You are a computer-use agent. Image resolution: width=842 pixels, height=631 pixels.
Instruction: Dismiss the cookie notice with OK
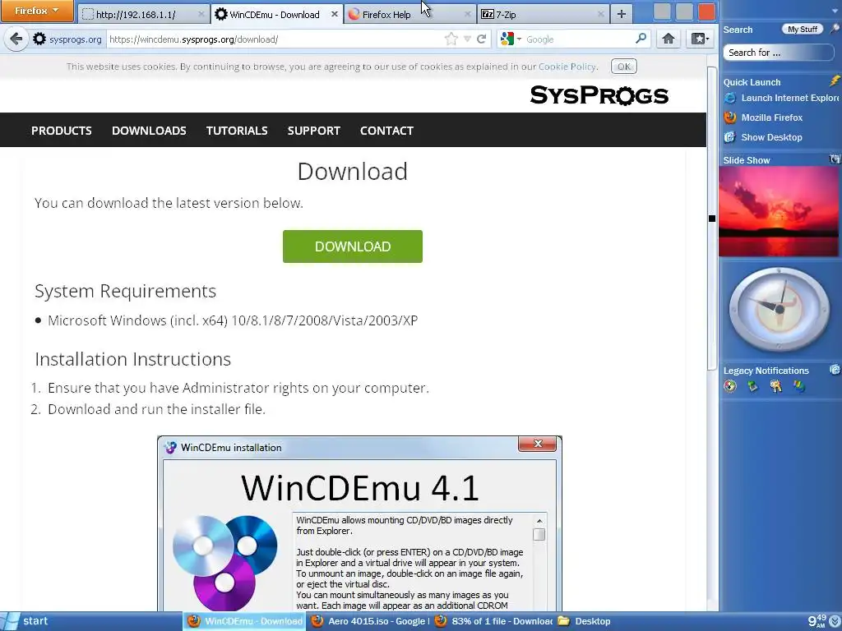[623, 67]
